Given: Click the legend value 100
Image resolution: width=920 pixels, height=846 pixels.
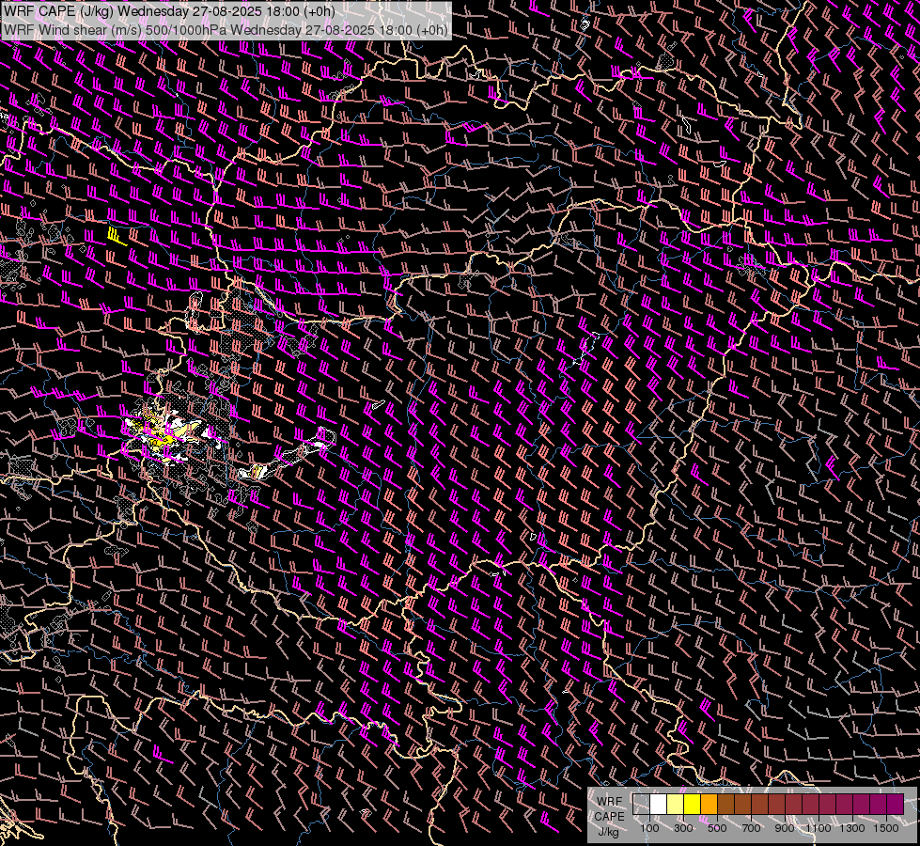Looking at the screenshot, I should [649, 828].
